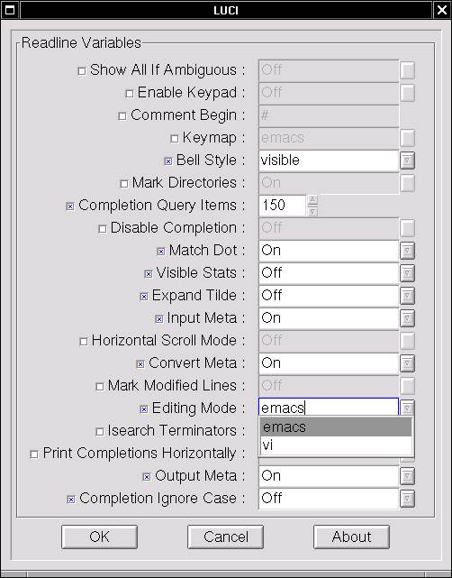Select vi from the Editing Mode list
Image resolution: width=452 pixels, height=578 pixels.
tap(336, 445)
